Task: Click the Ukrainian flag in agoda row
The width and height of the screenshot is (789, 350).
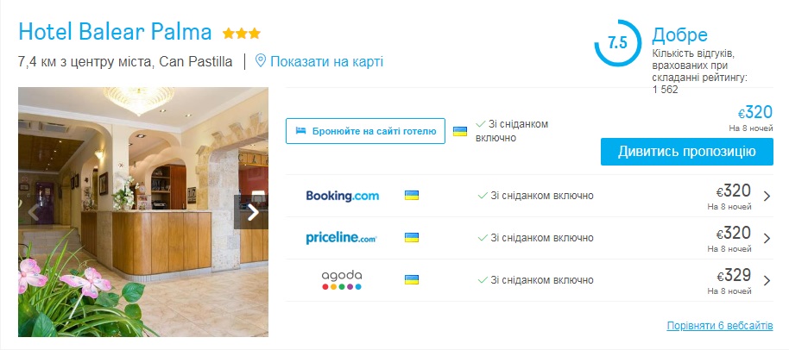Action: pyautogui.click(x=412, y=280)
